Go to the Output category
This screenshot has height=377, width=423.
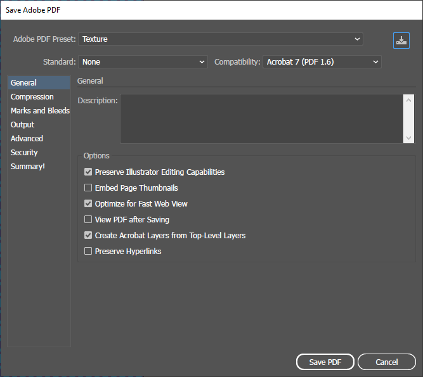coord(39,125)
